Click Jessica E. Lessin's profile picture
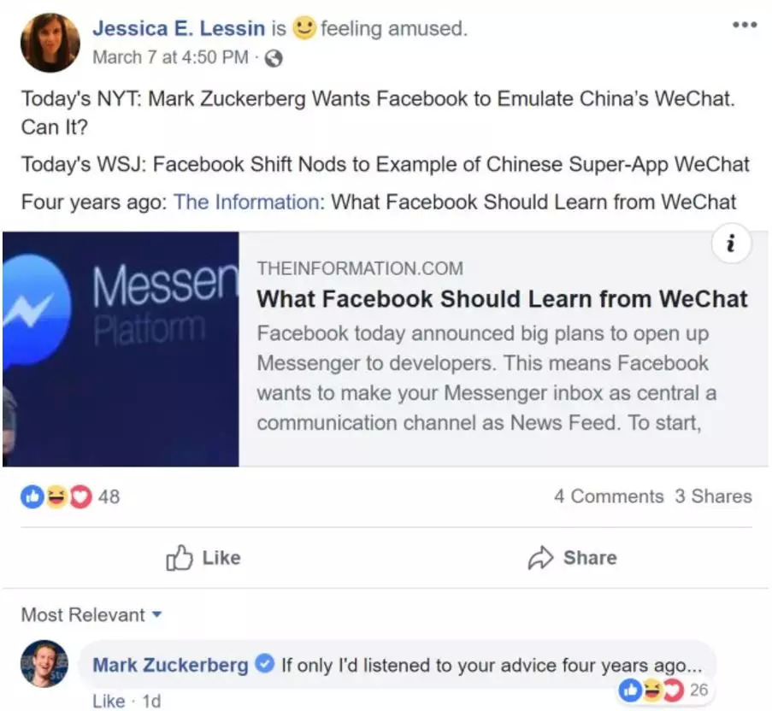772x711 pixels. (50, 43)
